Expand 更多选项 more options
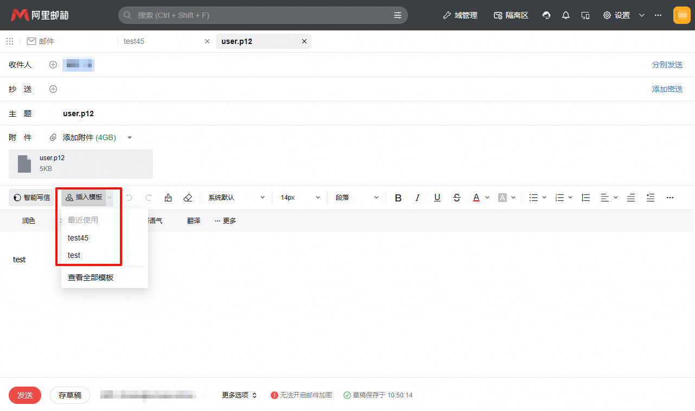Screen dimensions: 695x411 point(239,395)
